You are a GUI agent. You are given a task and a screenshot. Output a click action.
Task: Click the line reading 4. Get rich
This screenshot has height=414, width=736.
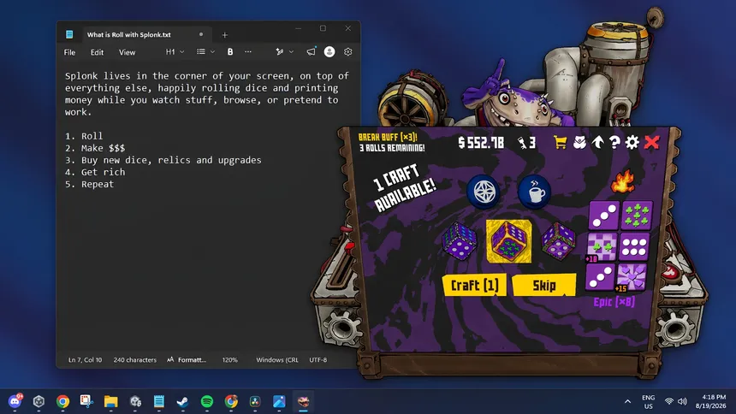[95, 172]
